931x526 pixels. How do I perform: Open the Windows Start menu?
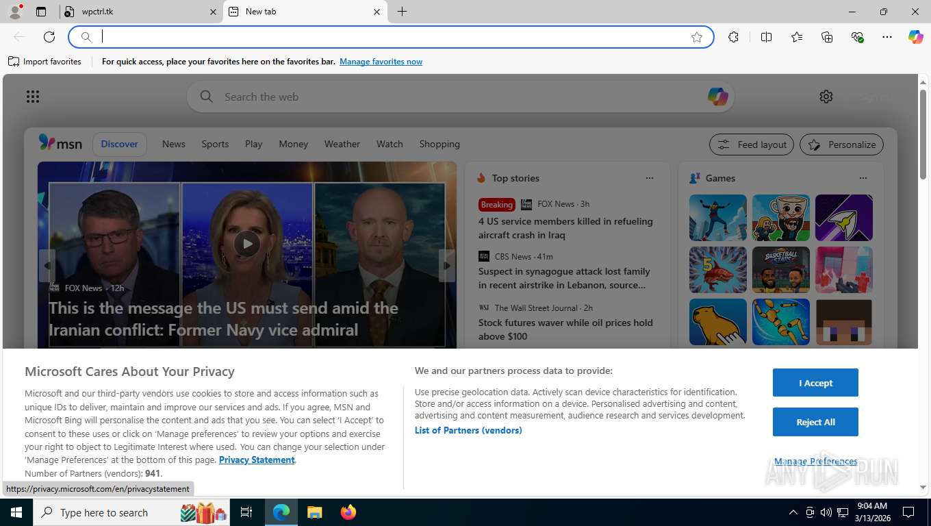16,512
